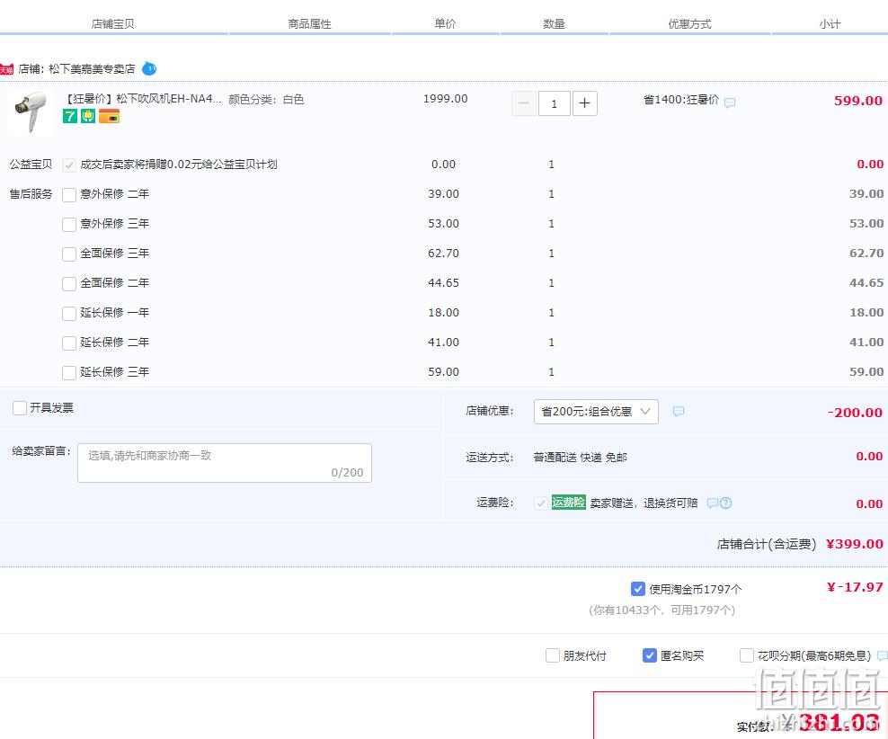Click the minus button to decrease quantity
The height and width of the screenshot is (739, 888).
tap(524, 103)
